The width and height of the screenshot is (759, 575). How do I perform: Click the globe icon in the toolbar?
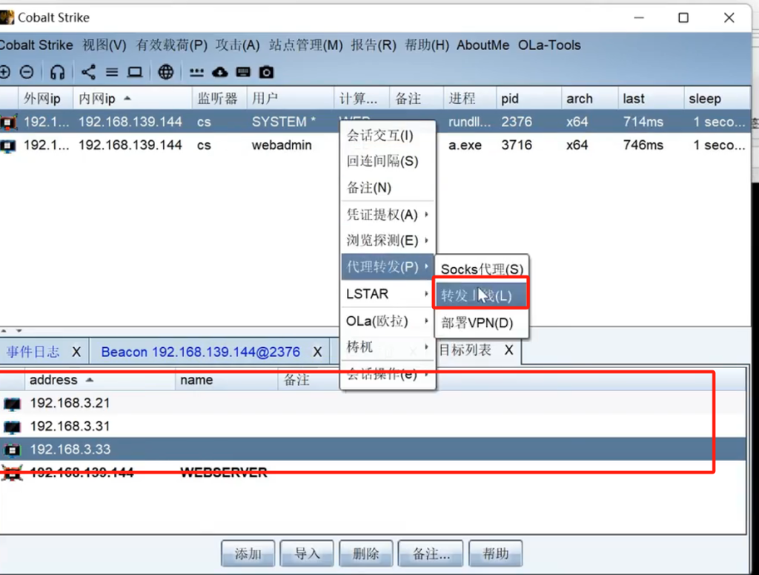pos(165,72)
